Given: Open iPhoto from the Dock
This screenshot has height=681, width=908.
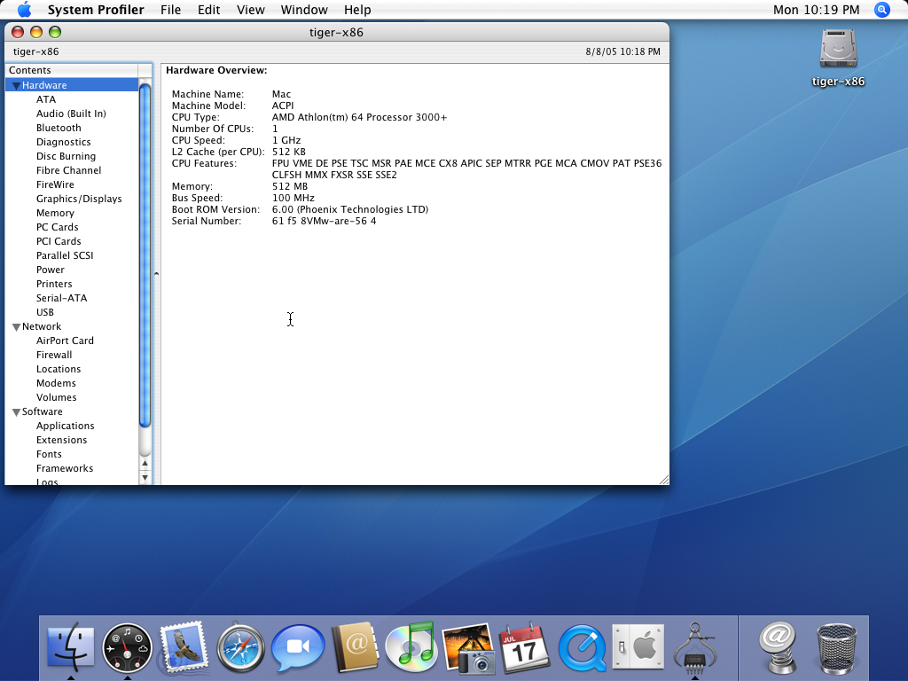Looking at the screenshot, I should [468, 648].
